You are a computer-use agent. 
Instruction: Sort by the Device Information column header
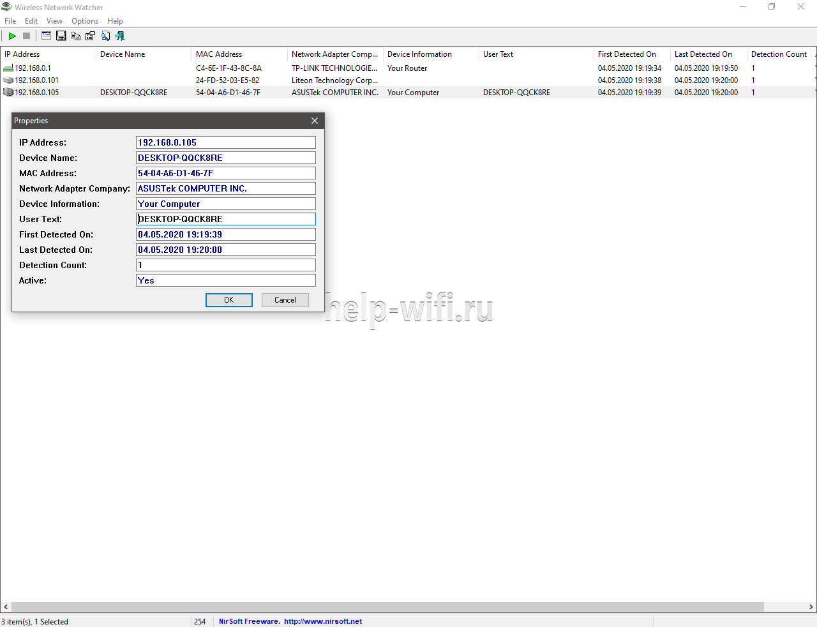pyautogui.click(x=419, y=54)
